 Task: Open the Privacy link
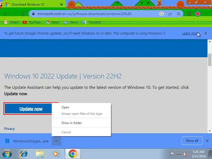click(x=9, y=129)
